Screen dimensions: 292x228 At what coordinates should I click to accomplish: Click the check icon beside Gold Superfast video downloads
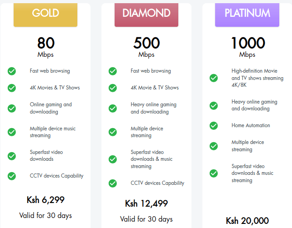(x=12, y=156)
